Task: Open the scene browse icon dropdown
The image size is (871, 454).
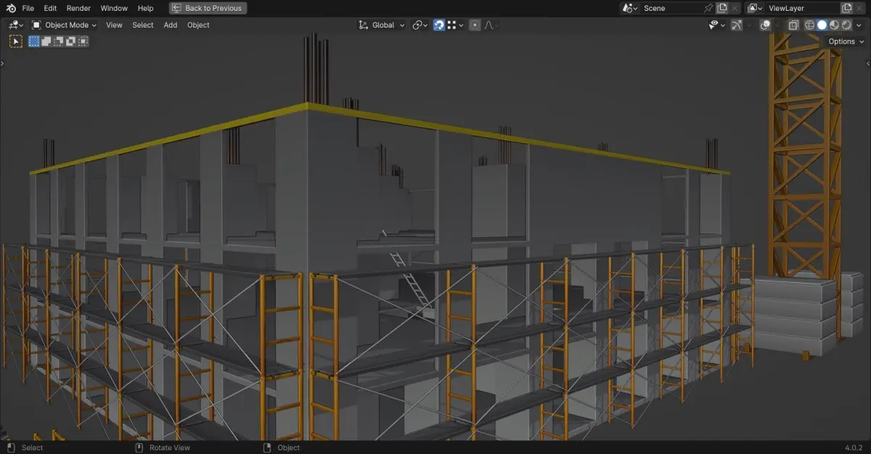Action: [630, 8]
